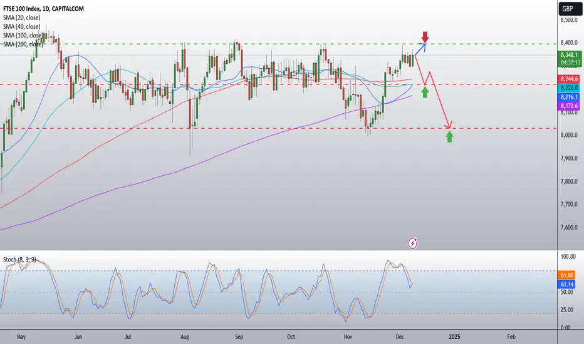Click the pink lightning event icon
Screen dimensions: 584x344
(x=413, y=243)
